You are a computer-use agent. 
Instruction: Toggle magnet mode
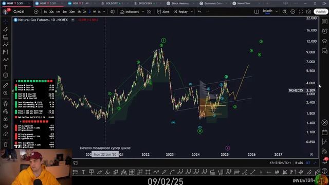tap(6, 104)
